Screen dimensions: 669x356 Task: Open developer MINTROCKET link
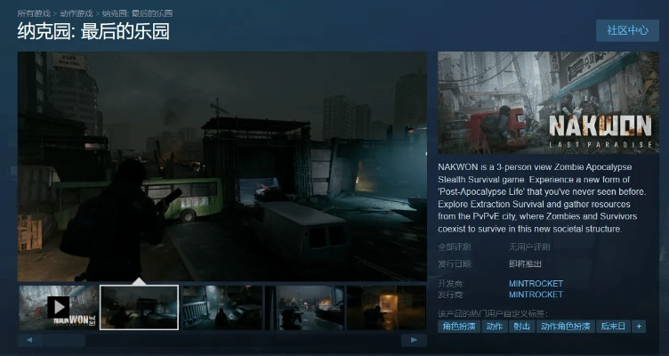point(536,284)
